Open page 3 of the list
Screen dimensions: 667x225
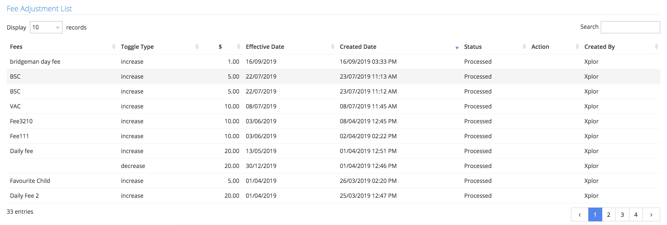pos(622,215)
